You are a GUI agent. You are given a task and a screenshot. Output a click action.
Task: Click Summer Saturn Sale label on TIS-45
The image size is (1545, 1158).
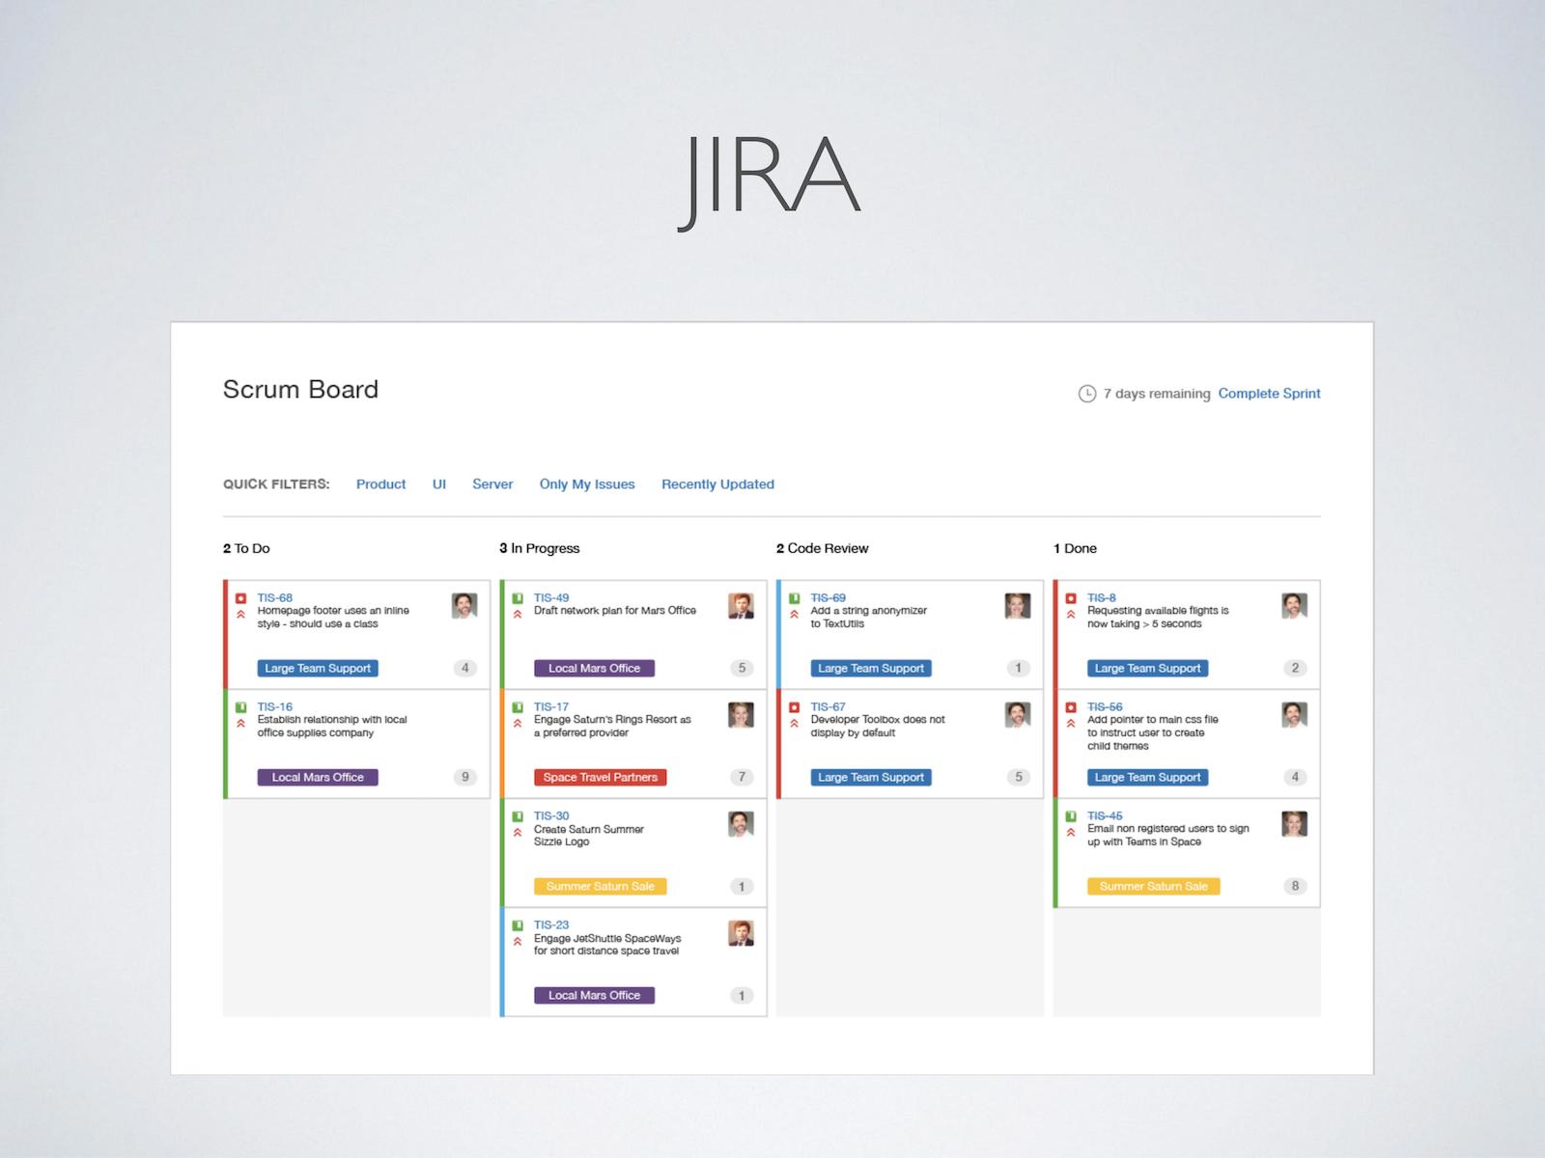point(1154,886)
